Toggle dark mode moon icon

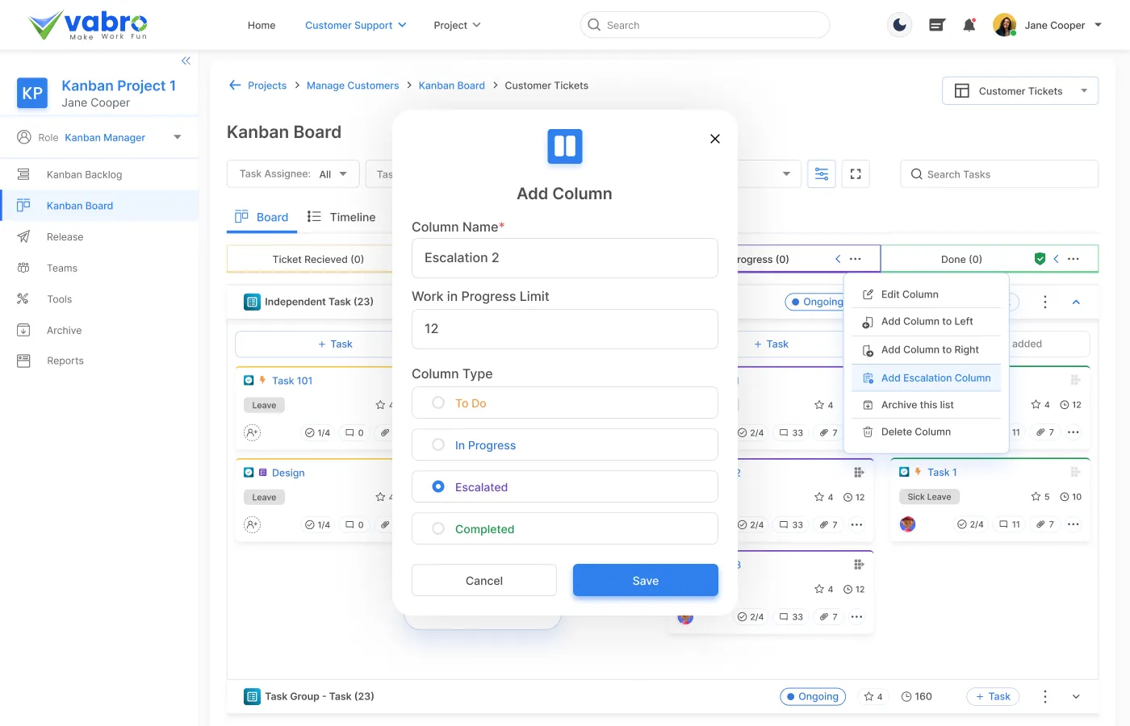[x=899, y=25]
